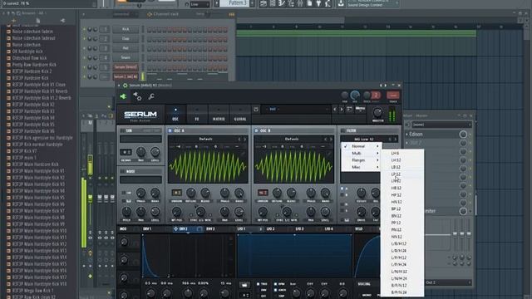
Task: Expand the Multi filter submenu
Action: 362,153
